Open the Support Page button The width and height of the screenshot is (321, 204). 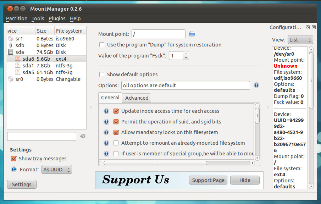(x=208, y=180)
